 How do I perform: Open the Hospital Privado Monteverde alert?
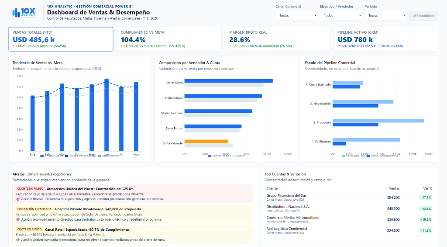(133, 214)
